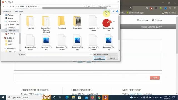The image size is (178, 100).
Task: Open the Mail app from taskbar
Action: tap(86, 97)
